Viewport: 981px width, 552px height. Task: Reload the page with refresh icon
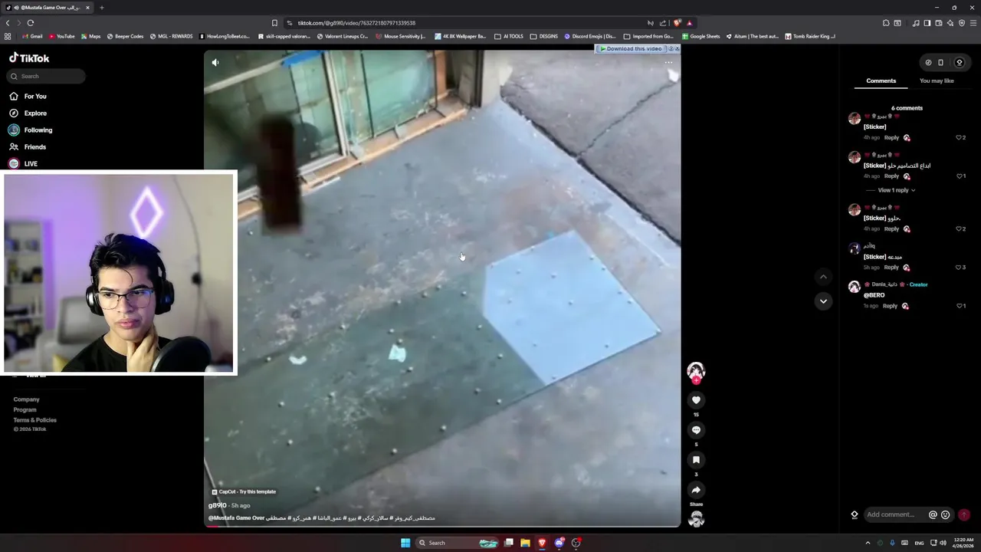31,23
